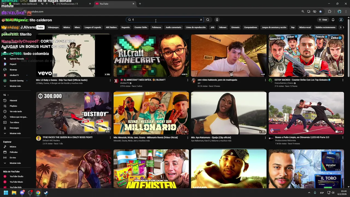Select the Videojuegos filter chip

[53, 27]
